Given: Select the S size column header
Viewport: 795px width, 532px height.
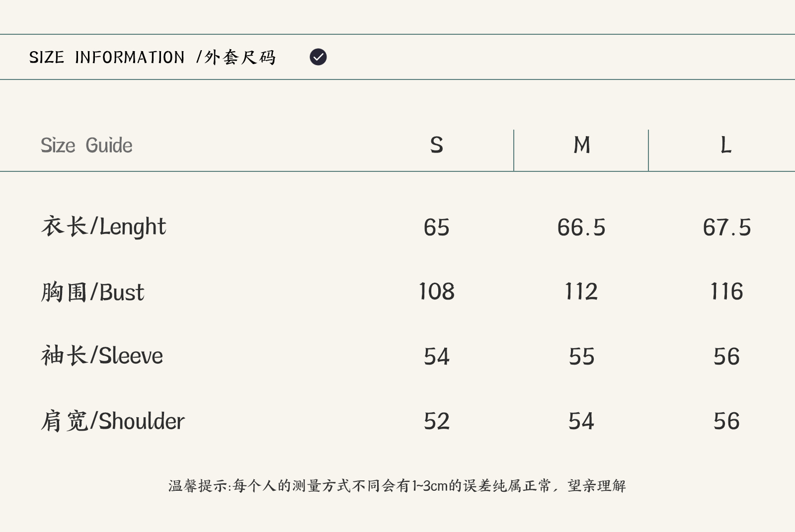Looking at the screenshot, I should [x=436, y=145].
